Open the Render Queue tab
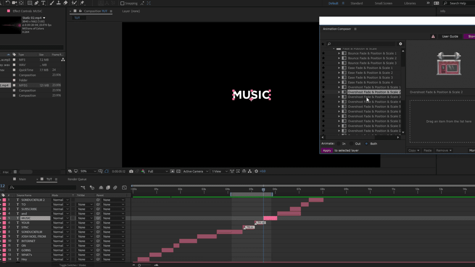 click(x=77, y=179)
